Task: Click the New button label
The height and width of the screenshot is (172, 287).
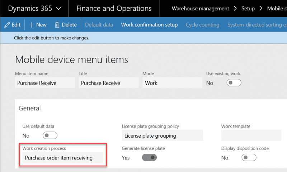Action: 41,25
